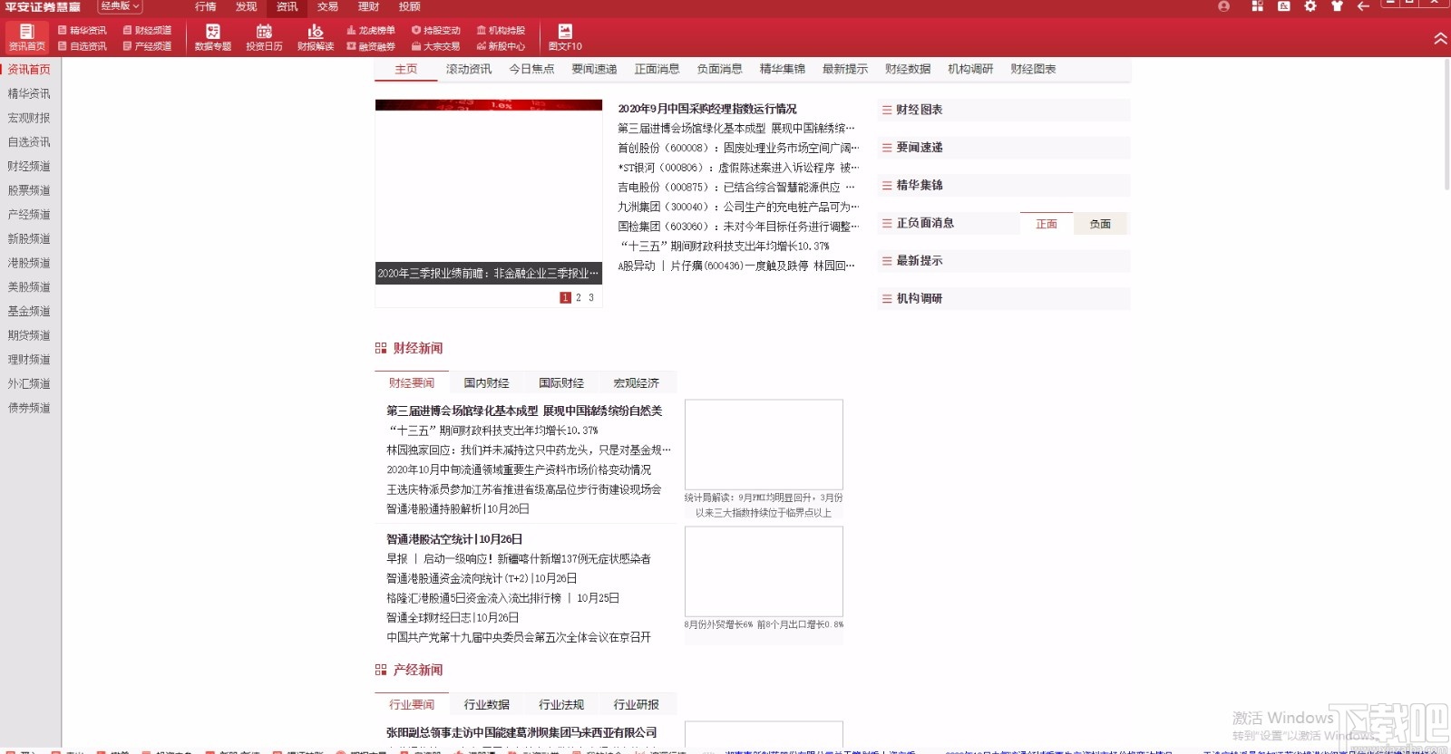Open 自选资讯 toolbar shortcut
This screenshot has width=1451, height=754.
pos(83,46)
